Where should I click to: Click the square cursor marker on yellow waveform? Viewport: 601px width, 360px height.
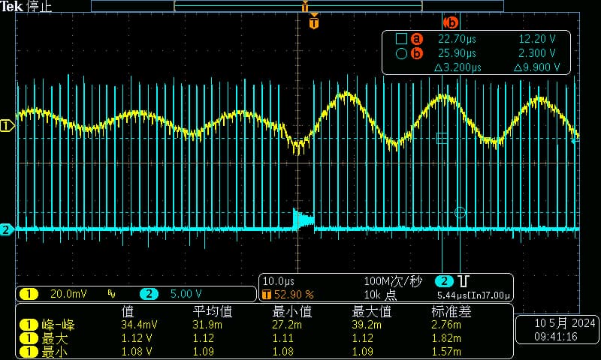click(x=442, y=137)
